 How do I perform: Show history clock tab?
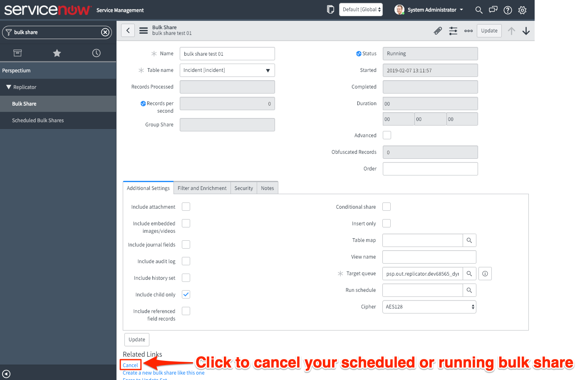click(97, 53)
